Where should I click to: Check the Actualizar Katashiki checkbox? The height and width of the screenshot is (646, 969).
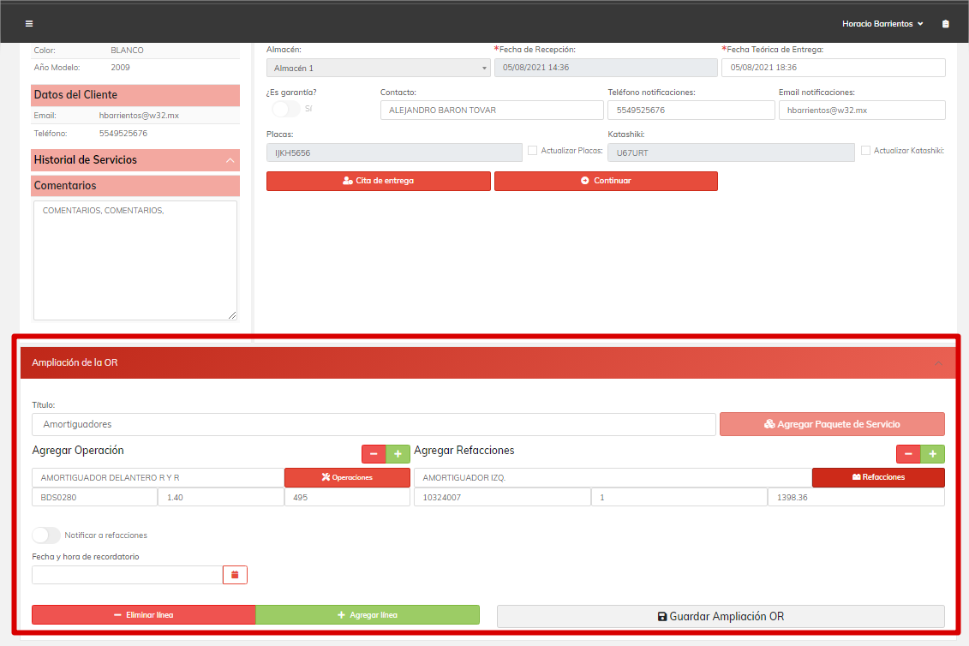coord(865,151)
